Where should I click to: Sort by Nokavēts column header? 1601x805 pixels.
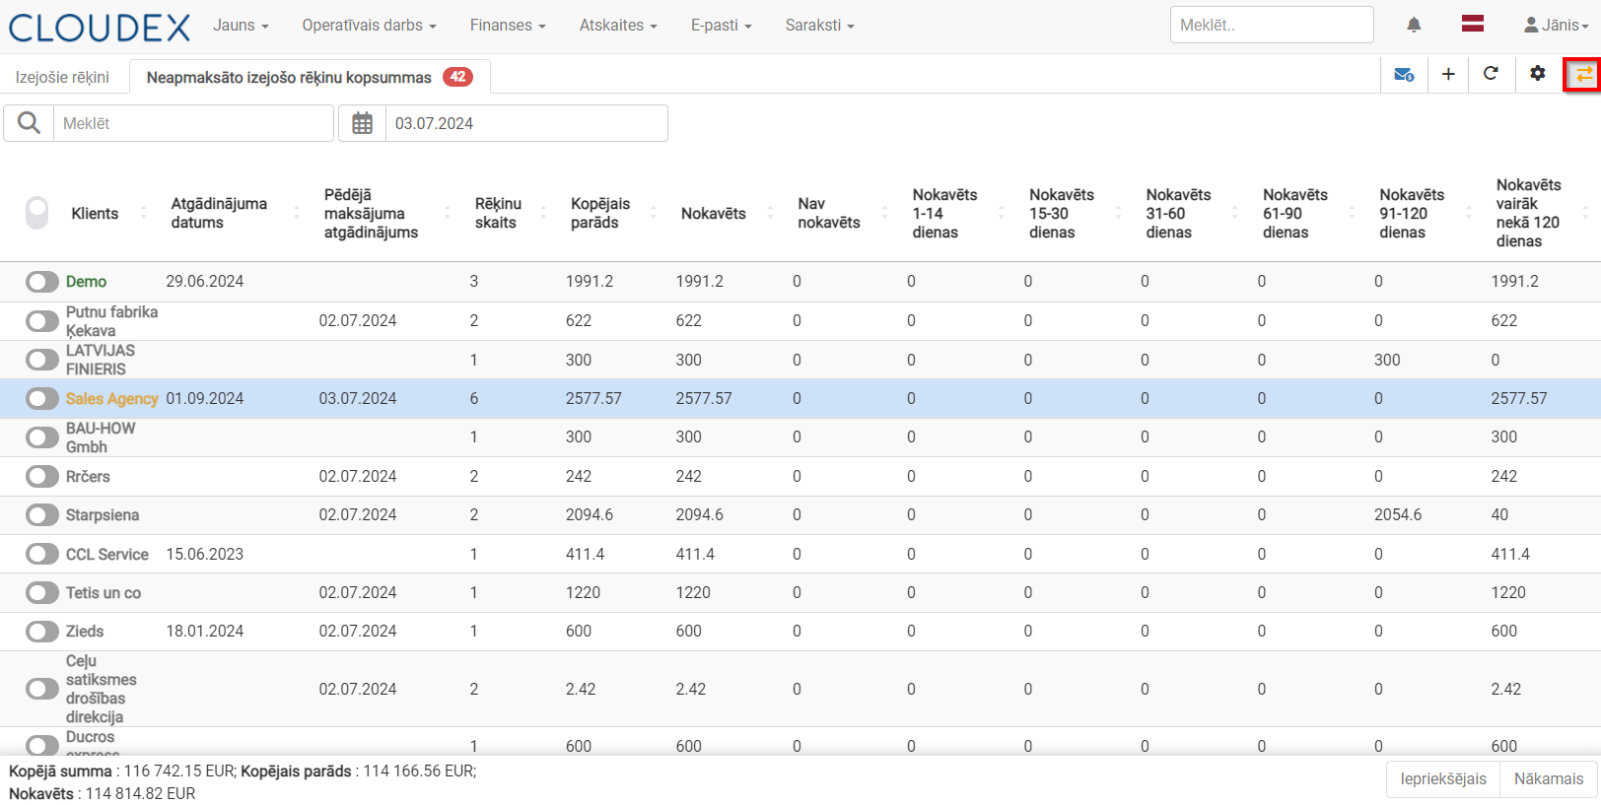pos(713,214)
